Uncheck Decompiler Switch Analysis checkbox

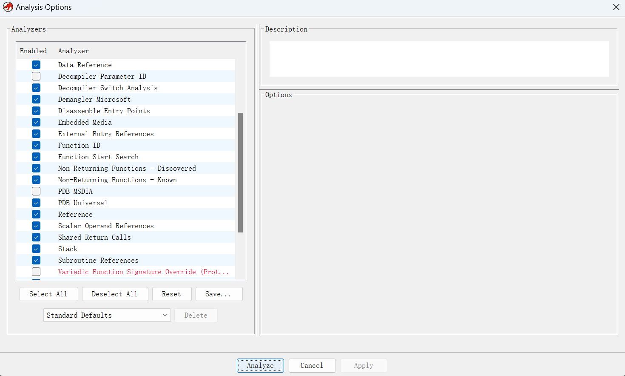pyautogui.click(x=36, y=88)
